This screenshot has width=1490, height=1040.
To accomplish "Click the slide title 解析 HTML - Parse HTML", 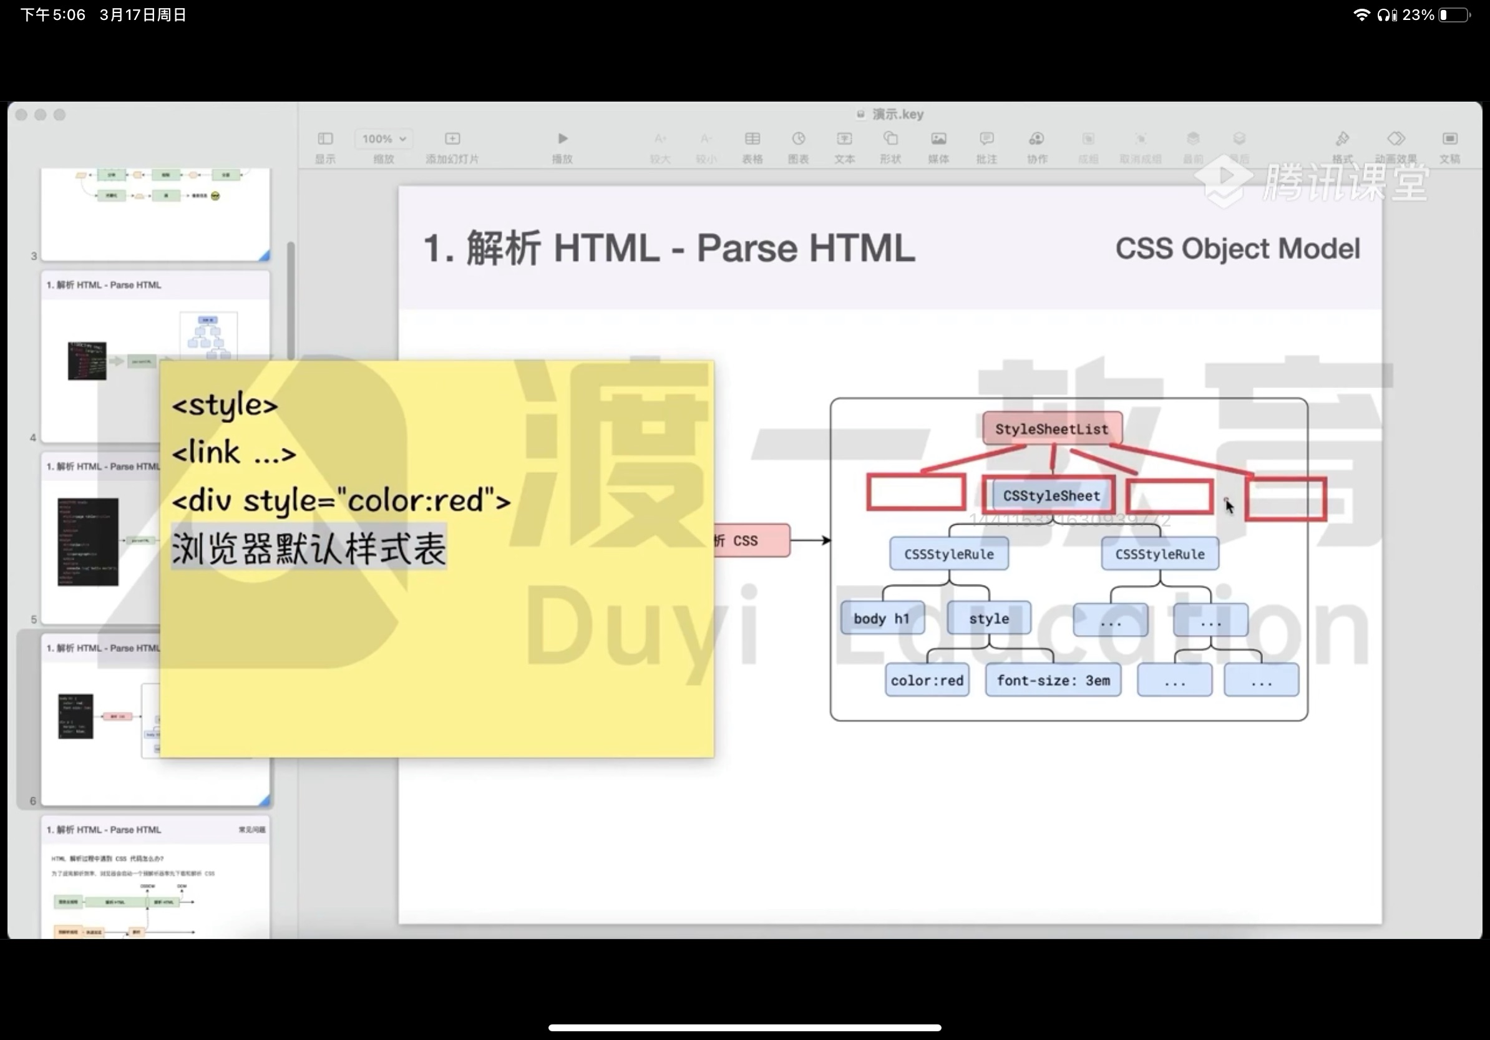I will pos(669,248).
